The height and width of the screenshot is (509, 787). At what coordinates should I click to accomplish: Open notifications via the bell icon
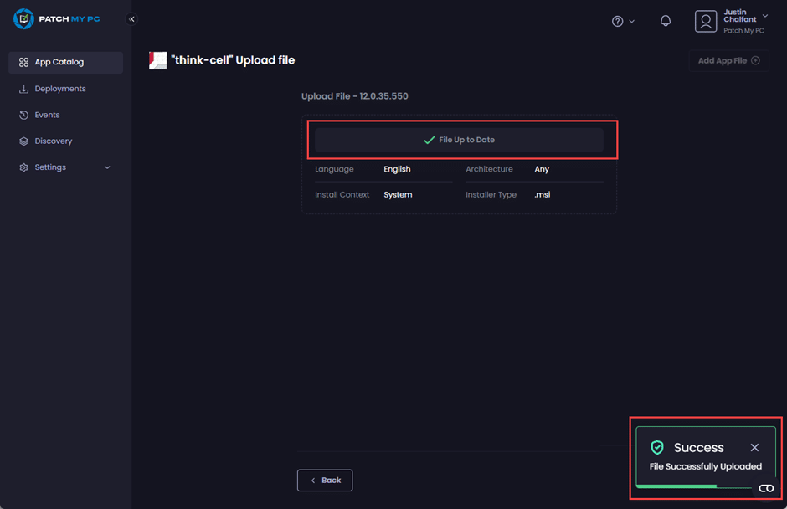click(x=666, y=21)
